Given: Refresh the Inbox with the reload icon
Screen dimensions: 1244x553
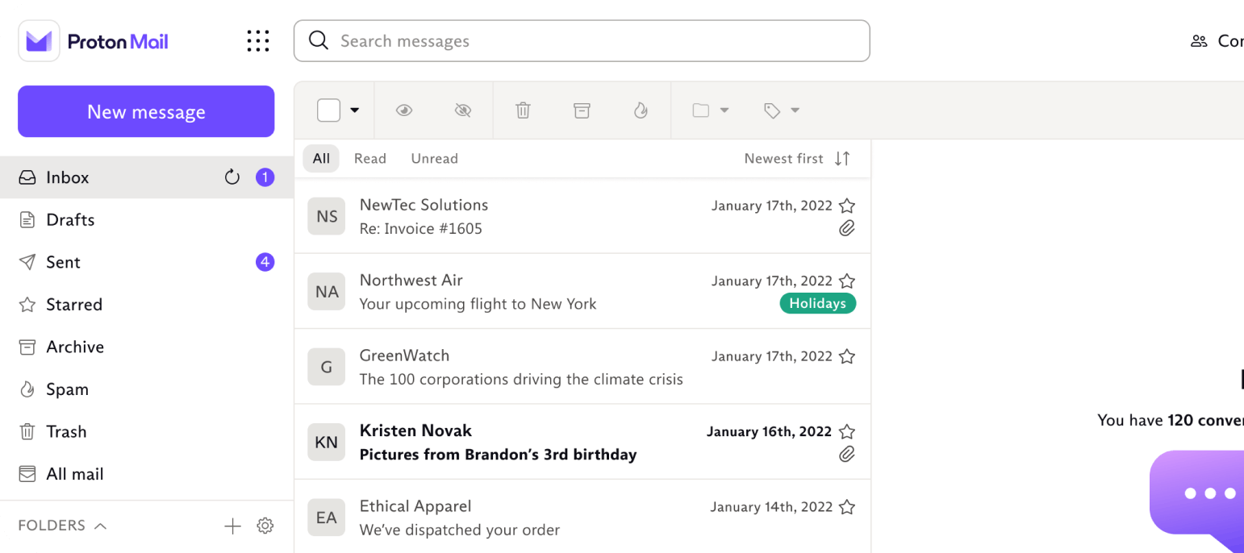Looking at the screenshot, I should click(x=232, y=177).
